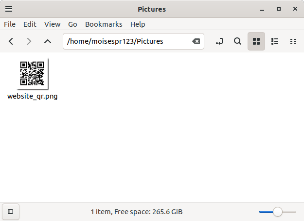Show or hide the sidebar
Screen dimensions: 304x221
[10, 212]
